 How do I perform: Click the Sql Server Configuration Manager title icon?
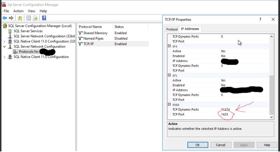coord(4,4)
